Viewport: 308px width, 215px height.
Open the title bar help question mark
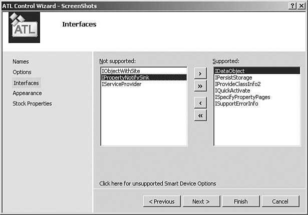[x=292, y=5]
